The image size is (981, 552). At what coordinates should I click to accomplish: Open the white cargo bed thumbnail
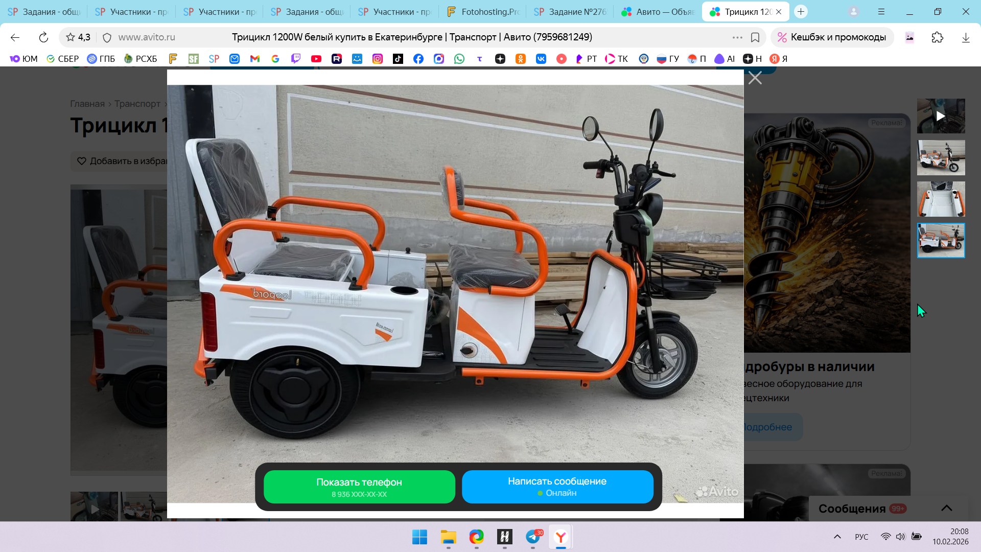point(941,199)
